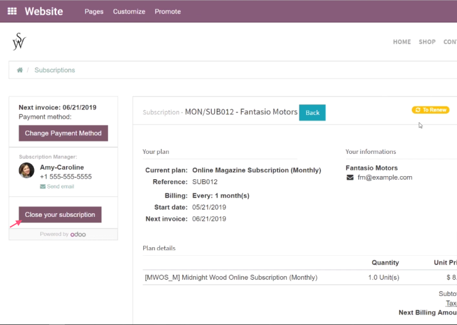The image size is (457, 325).
Task: Click the SUB012 reference value
Action: click(x=204, y=182)
